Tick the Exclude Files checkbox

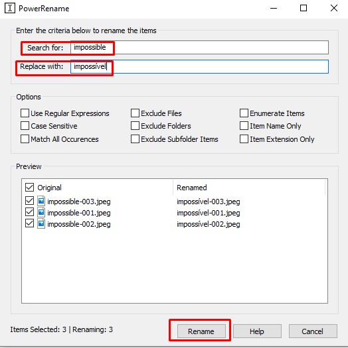coord(135,113)
